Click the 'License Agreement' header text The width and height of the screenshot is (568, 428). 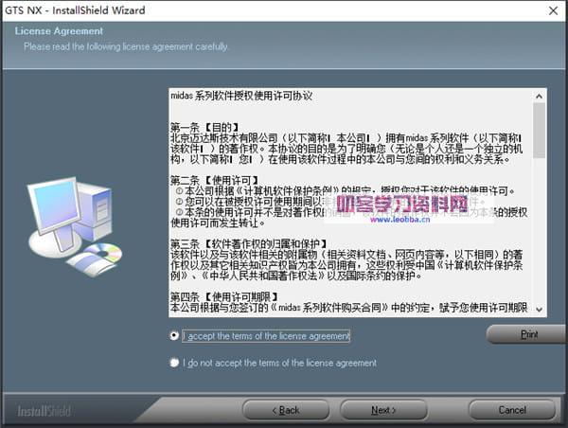pyautogui.click(x=53, y=31)
